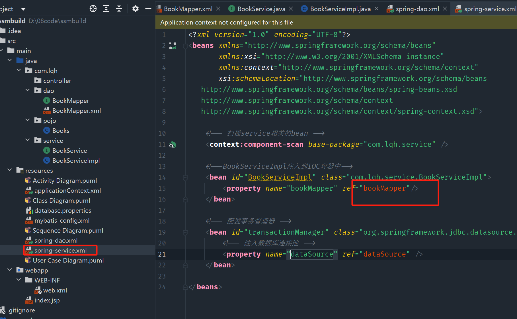Fold the transactionManager bean at line 19
Viewport: 517px width, 319px height.
185,233
